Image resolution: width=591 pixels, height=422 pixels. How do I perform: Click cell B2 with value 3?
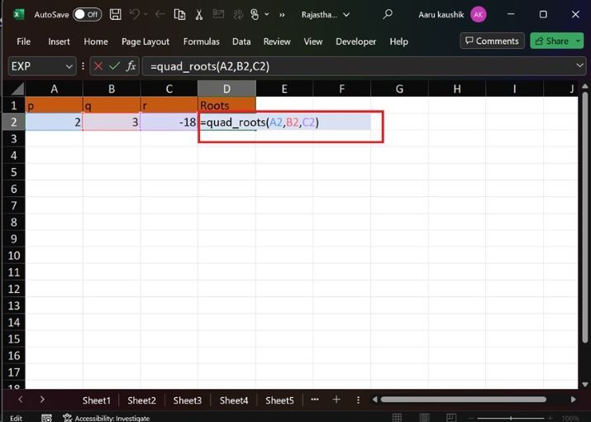(112, 122)
